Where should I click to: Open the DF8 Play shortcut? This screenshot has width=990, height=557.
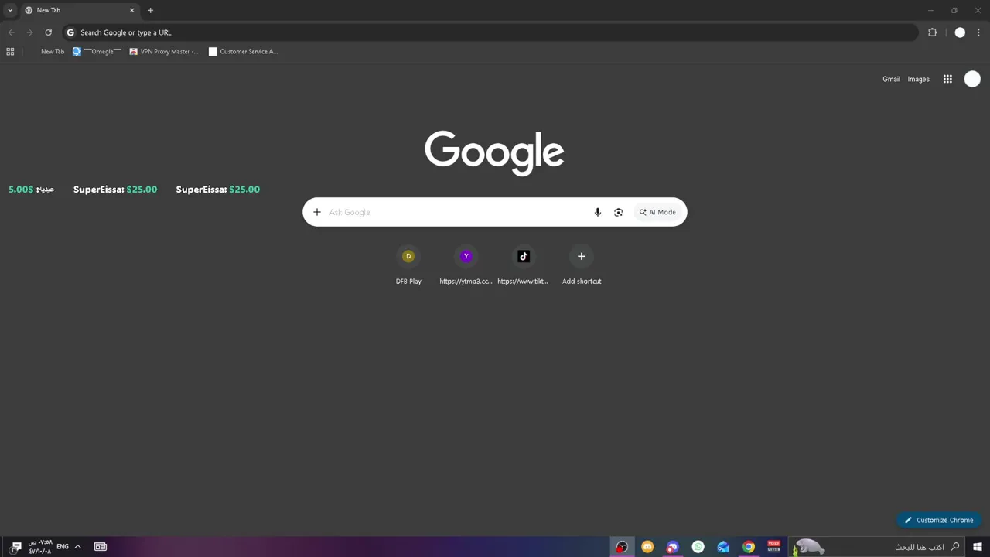tap(408, 266)
